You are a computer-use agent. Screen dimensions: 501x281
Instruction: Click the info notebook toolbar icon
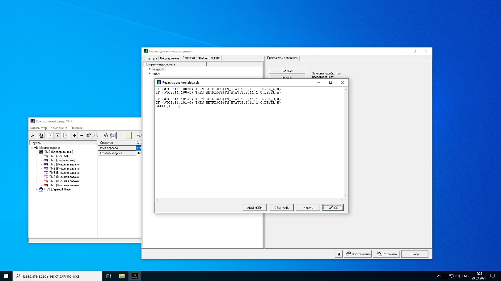(113, 136)
